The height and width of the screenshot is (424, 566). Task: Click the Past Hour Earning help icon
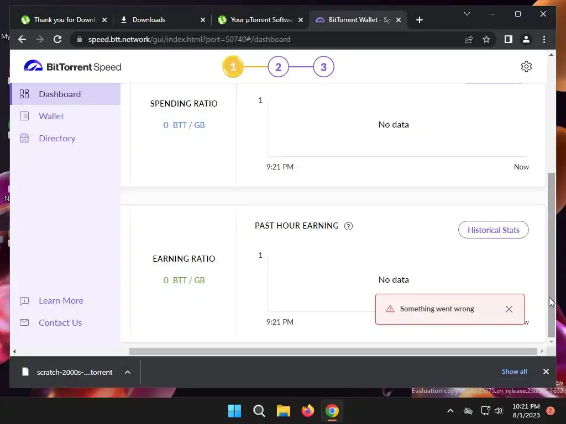pos(348,226)
